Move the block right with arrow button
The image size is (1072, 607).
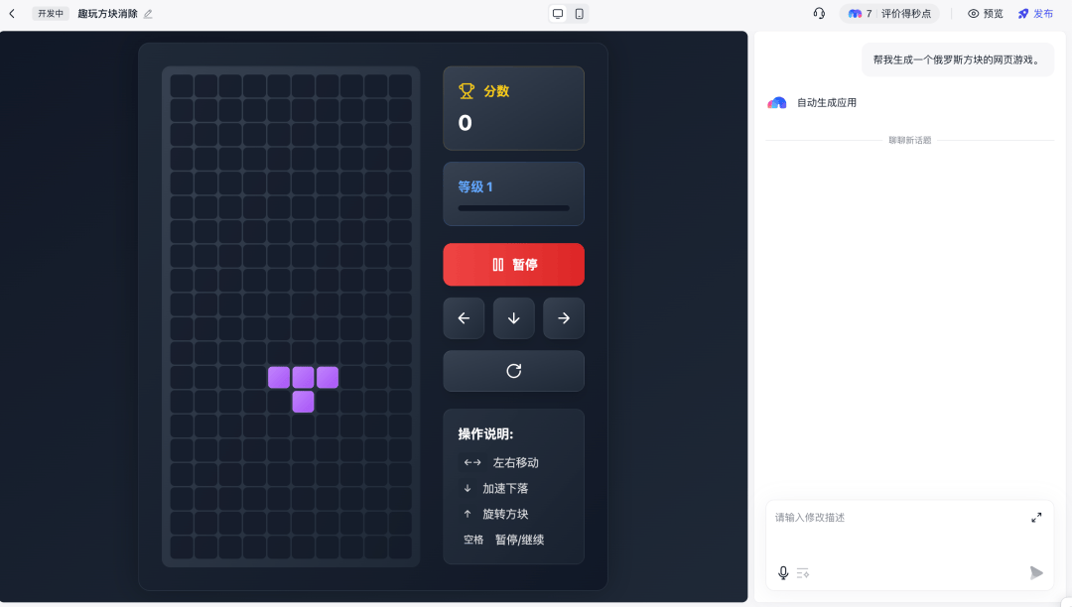click(564, 318)
